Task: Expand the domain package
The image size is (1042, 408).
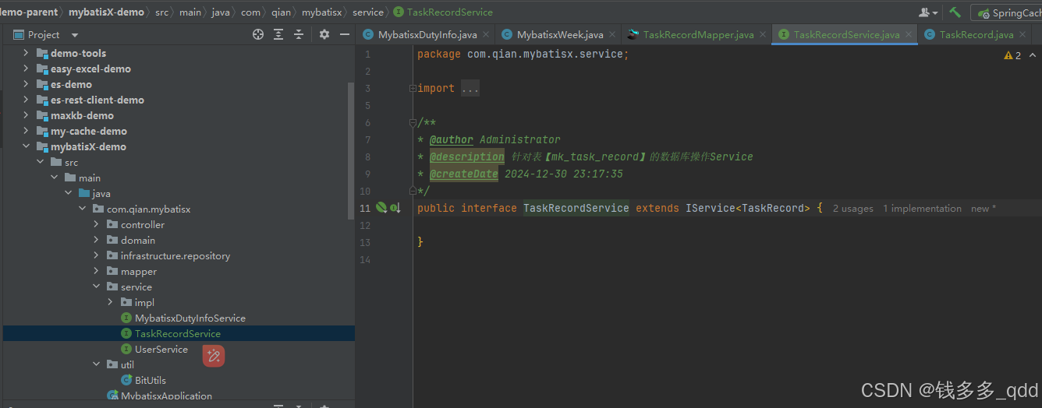Action: [x=96, y=240]
